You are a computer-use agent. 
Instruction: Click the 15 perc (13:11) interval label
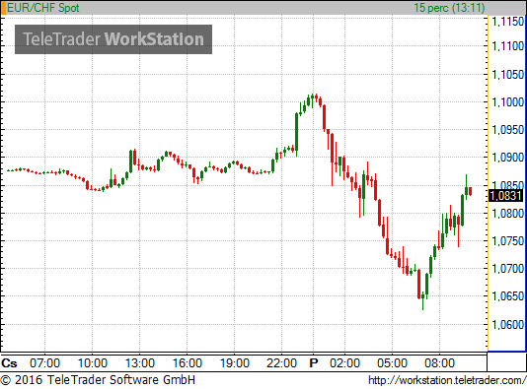point(449,8)
